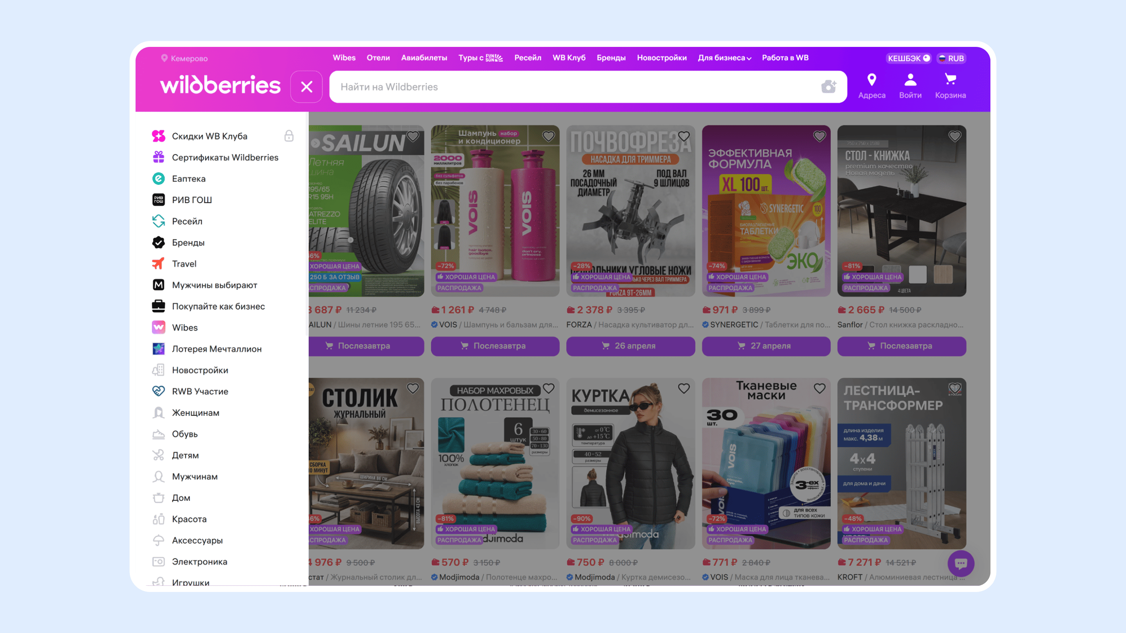This screenshot has width=1126, height=633.
Task: Favorite the VOIS тканевые маски
Action: point(819,388)
